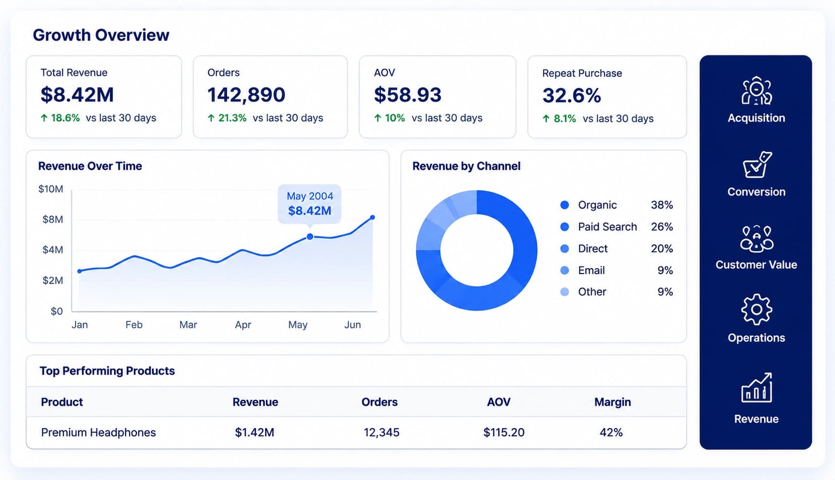Click the Top Performing Products title
The image size is (835, 480).
107,370
